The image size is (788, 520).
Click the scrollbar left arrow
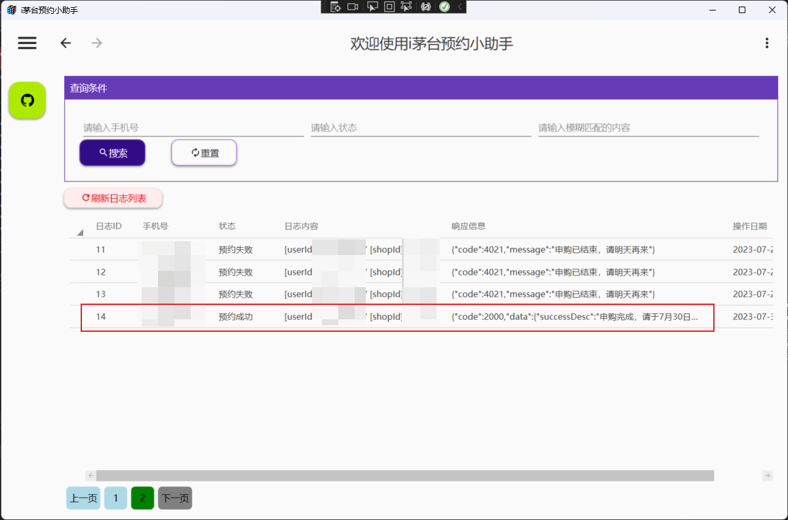point(90,475)
